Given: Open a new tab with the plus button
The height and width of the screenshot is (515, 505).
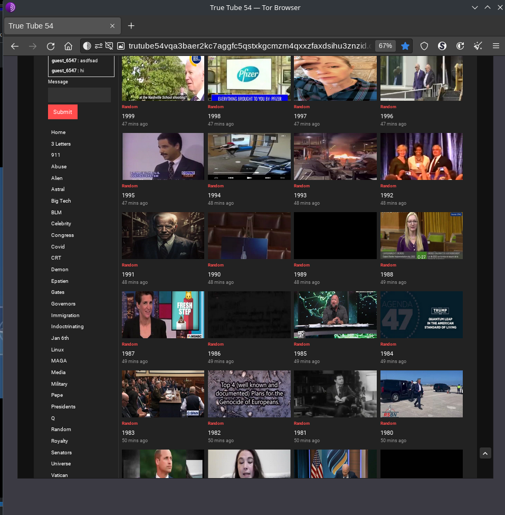Looking at the screenshot, I should 131,26.
